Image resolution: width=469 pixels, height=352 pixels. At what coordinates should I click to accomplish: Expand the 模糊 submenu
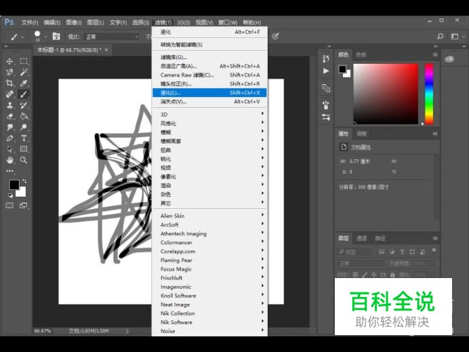pyautogui.click(x=209, y=132)
